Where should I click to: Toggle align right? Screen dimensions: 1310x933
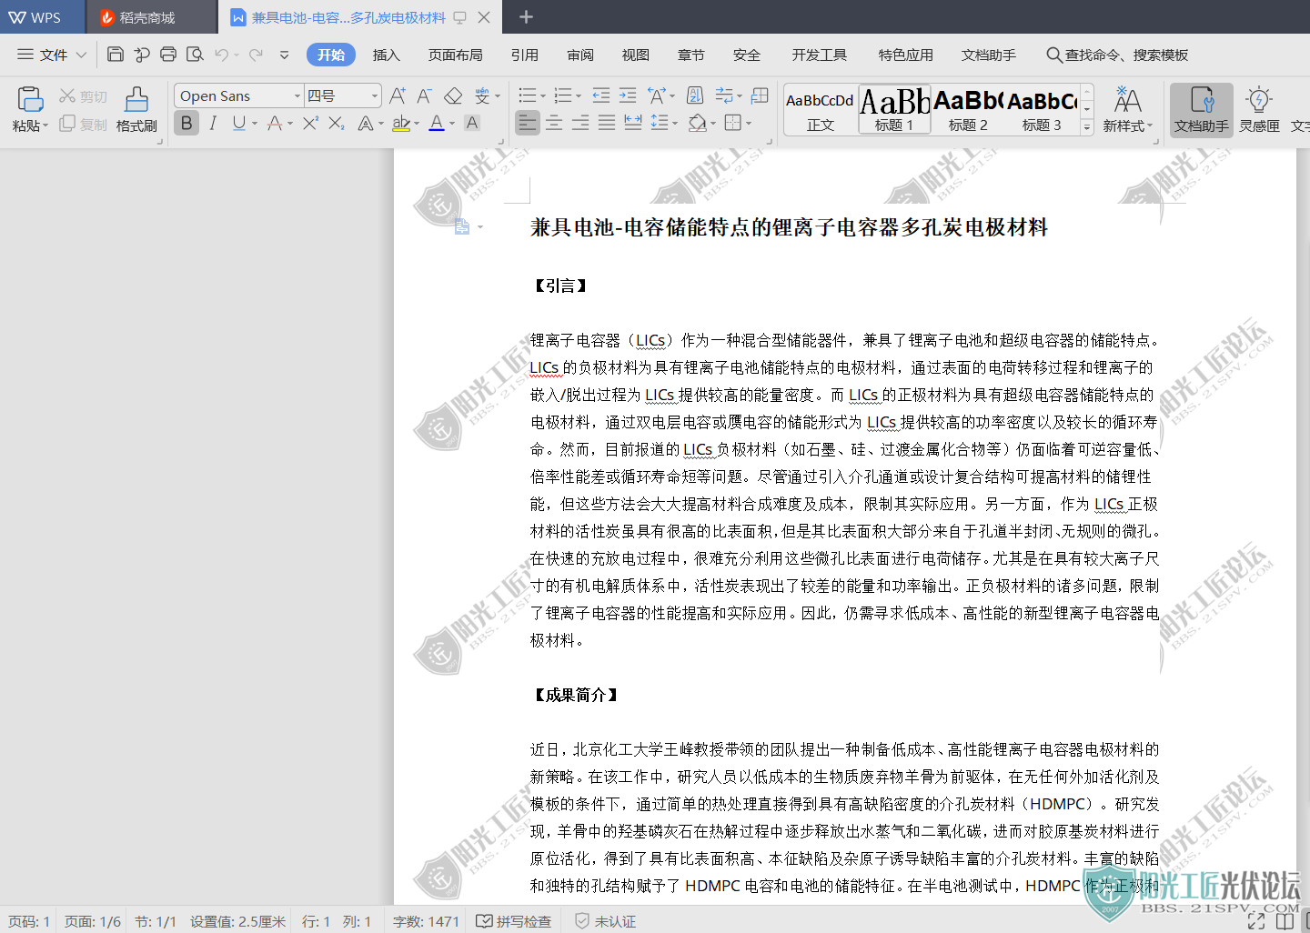pos(580,123)
